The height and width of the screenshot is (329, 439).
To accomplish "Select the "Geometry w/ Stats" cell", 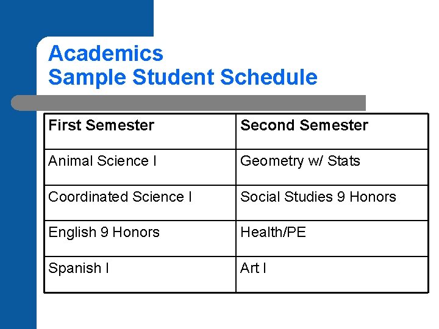I will coord(300,161).
